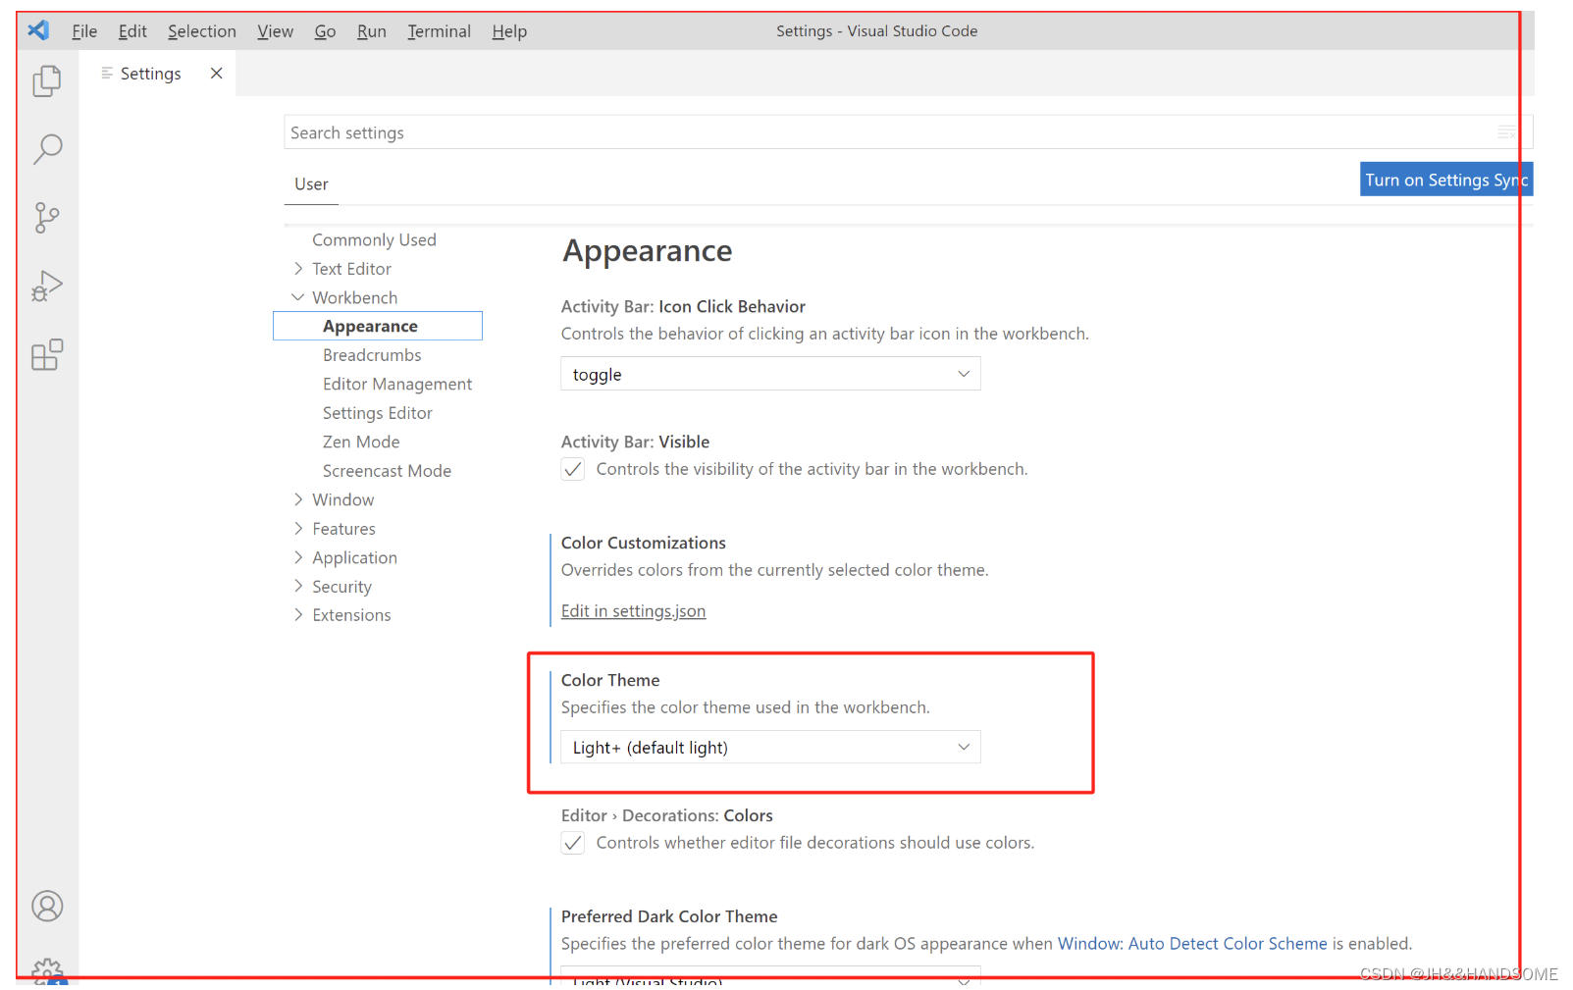The width and height of the screenshot is (1573, 990).
Task: Click the Color Theme setting title
Action: 610,680
